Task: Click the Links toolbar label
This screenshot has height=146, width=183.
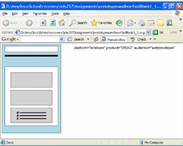Action: [173, 32]
